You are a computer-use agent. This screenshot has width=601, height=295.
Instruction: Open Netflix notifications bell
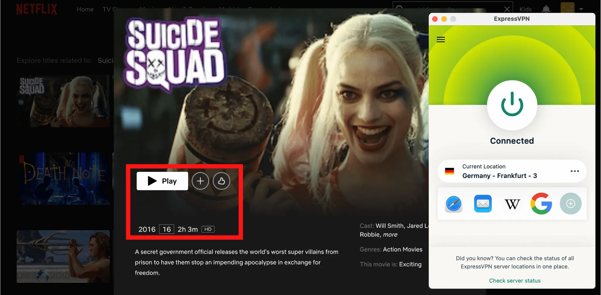[546, 9]
